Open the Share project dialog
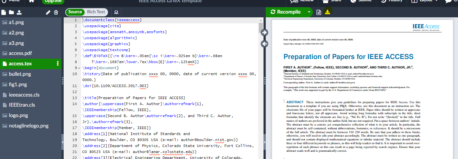Screen dimensions: 458x159 [331, 1]
